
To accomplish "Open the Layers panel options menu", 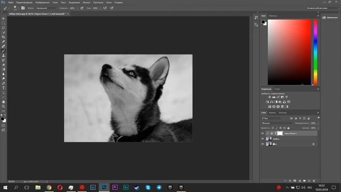I will pos(318,113).
